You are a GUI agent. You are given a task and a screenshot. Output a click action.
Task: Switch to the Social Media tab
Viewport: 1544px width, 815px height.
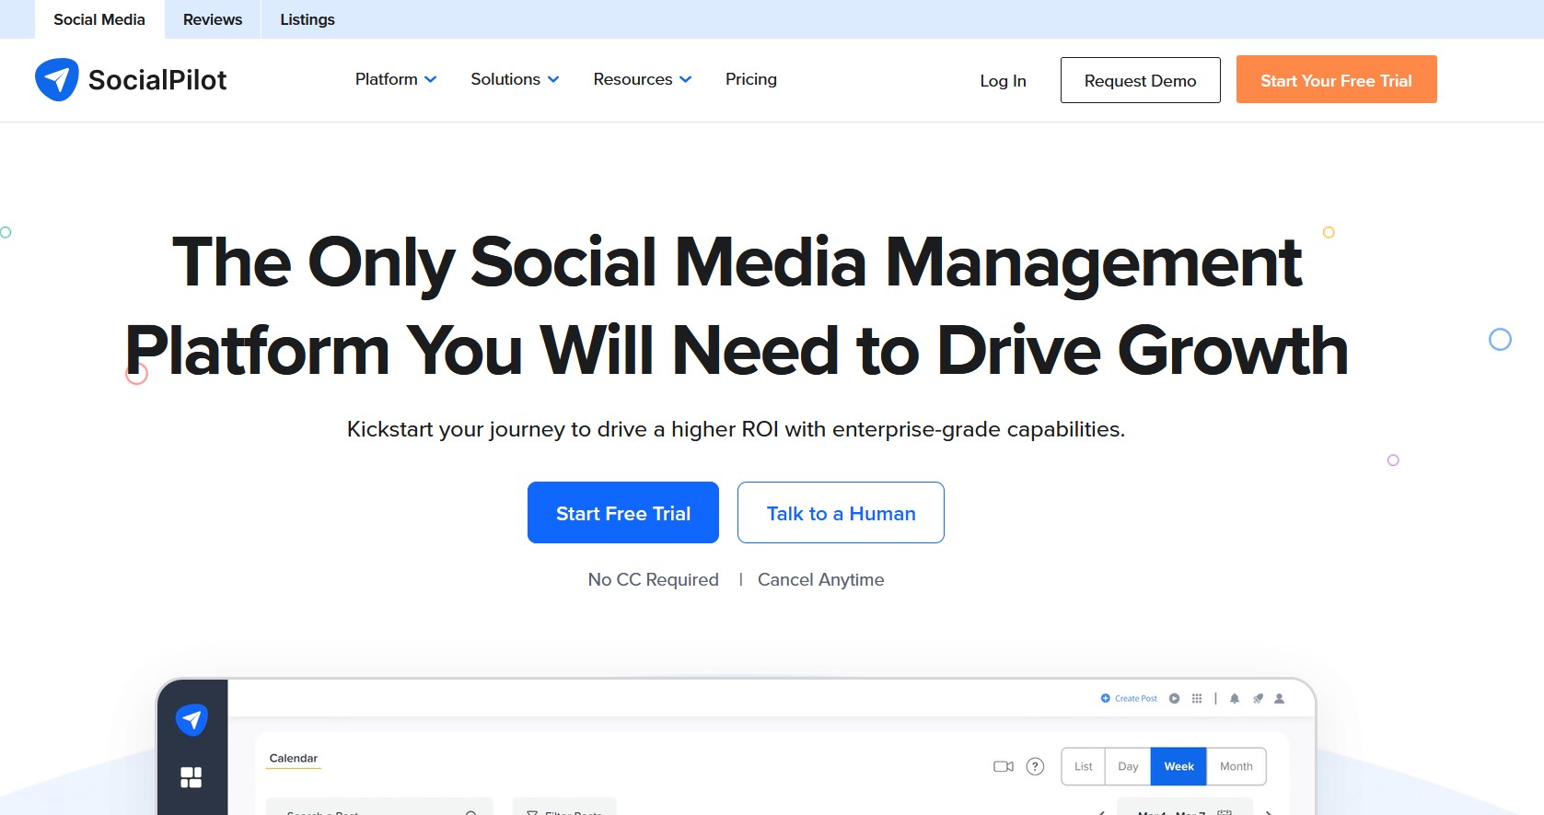point(99,19)
